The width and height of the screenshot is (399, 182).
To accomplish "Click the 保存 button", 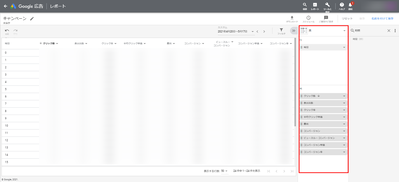I will click(x=362, y=19).
